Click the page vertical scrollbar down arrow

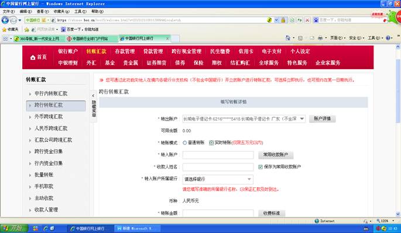(398, 214)
